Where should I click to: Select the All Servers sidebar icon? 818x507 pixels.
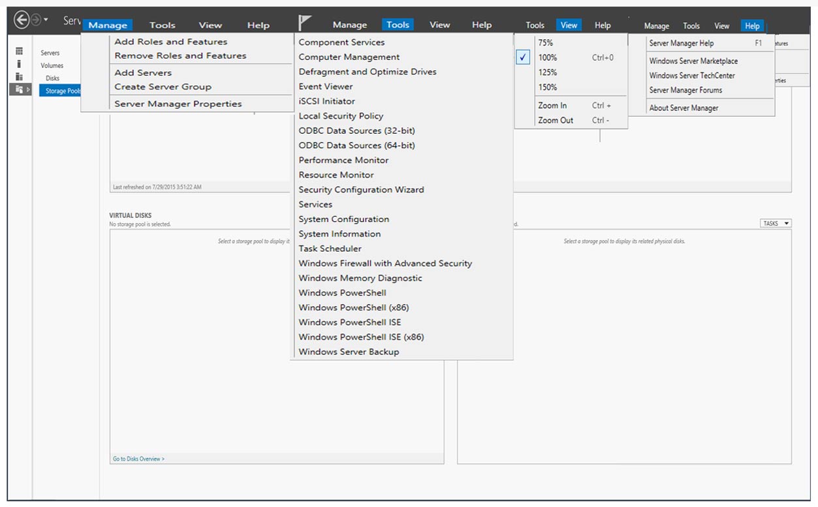click(20, 76)
